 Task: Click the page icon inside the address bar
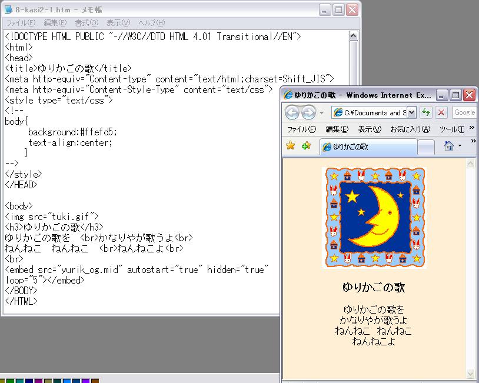338,112
